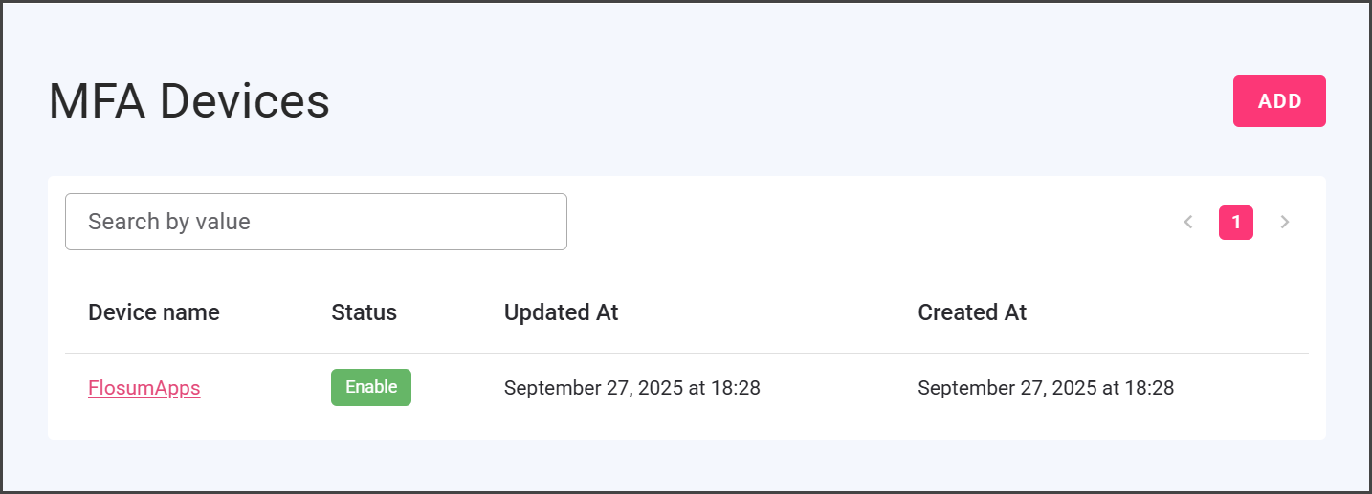Screen dimensions: 1372x494
Task: Go to the next page arrow
Action: (1285, 222)
